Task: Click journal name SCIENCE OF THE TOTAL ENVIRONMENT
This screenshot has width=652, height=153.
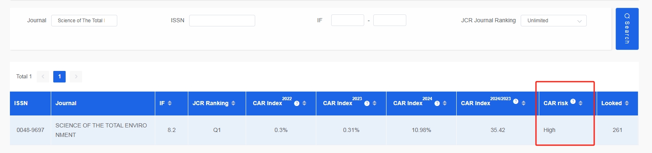Action: pos(101,130)
